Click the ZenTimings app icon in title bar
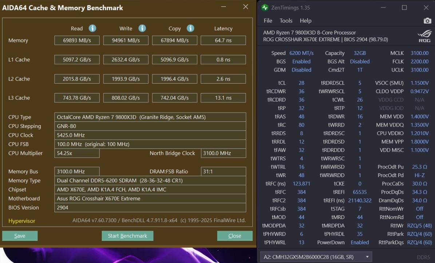The width and height of the screenshot is (435, 263). tap(265, 8)
